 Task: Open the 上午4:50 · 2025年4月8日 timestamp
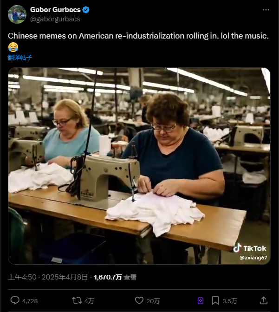point(48,277)
